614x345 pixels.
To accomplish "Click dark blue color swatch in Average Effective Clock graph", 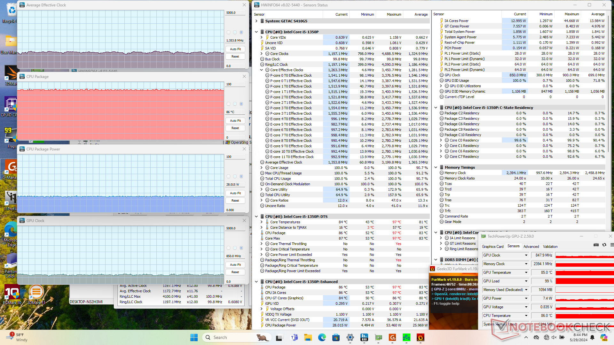I will (x=241, y=32).
